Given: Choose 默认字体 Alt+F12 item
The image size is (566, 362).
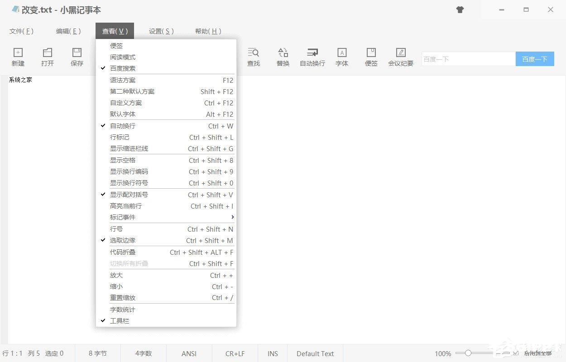Looking at the screenshot, I should pos(166,114).
